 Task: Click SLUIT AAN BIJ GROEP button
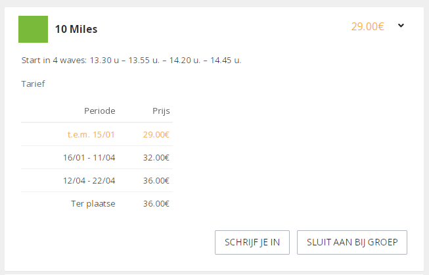pyautogui.click(x=352, y=242)
